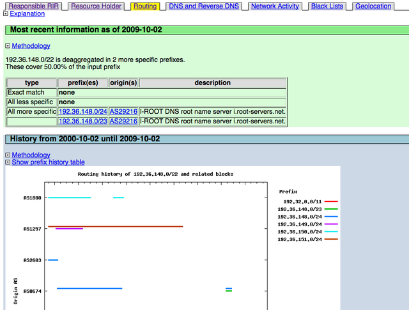Click the 'History from 2000-10-02' section header
This screenshot has width=409, height=310.
[x=207, y=139]
